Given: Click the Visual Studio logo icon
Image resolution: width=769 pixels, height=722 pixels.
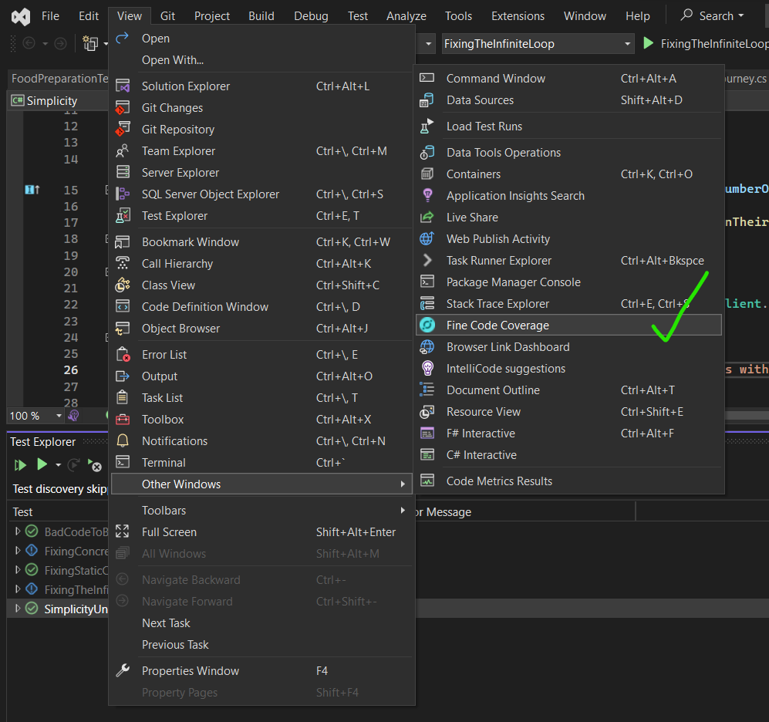Looking at the screenshot, I should click(x=21, y=17).
